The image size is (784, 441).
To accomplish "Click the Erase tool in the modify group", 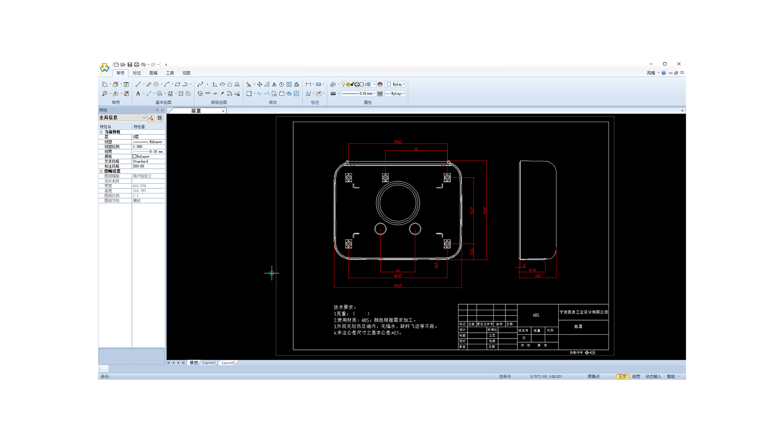I will click(x=248, y=85).
